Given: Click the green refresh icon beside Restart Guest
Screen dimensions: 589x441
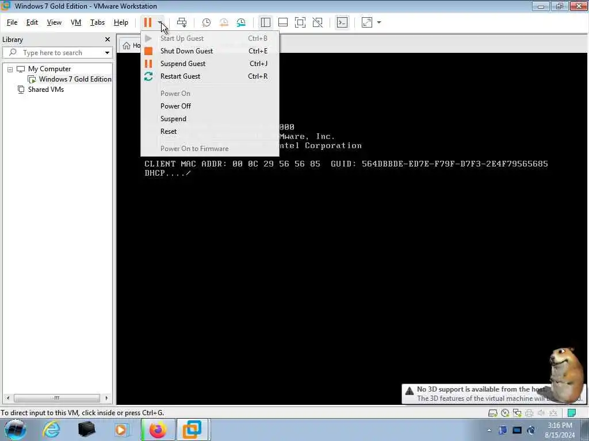Looking at the screenshot, I should [148, 76].
